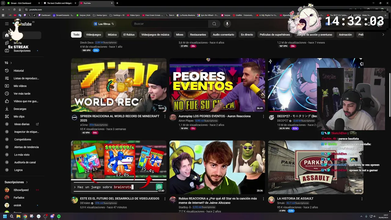Open options menu for Auronplay Peores Eventos video
The width and height of the screenshot is (391, 220).
click(263, 116)
